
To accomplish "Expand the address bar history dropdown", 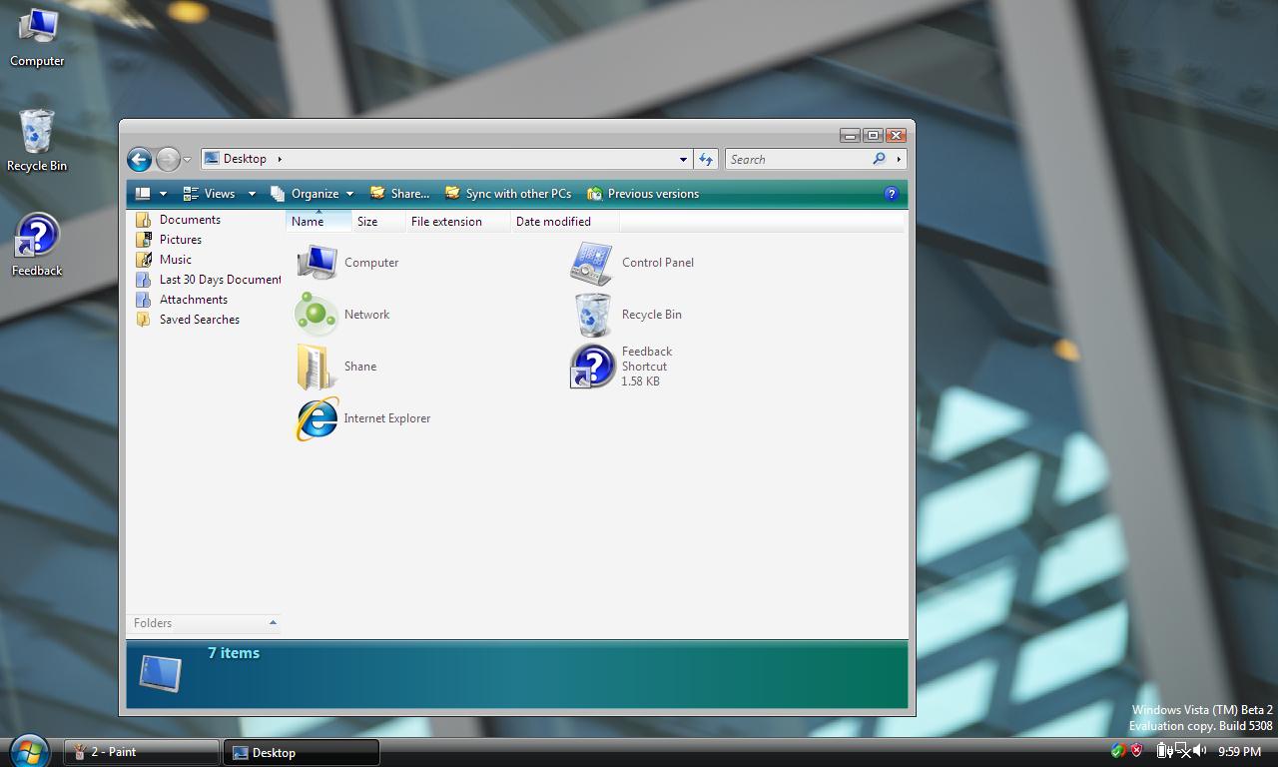I will pos(683,159).
